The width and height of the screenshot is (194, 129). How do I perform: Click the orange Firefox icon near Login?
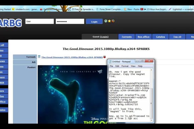coord(113,21)
